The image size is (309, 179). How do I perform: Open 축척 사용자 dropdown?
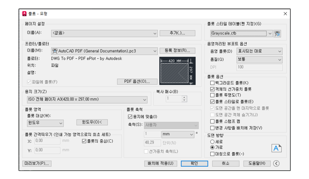click(x=171, y=125)
